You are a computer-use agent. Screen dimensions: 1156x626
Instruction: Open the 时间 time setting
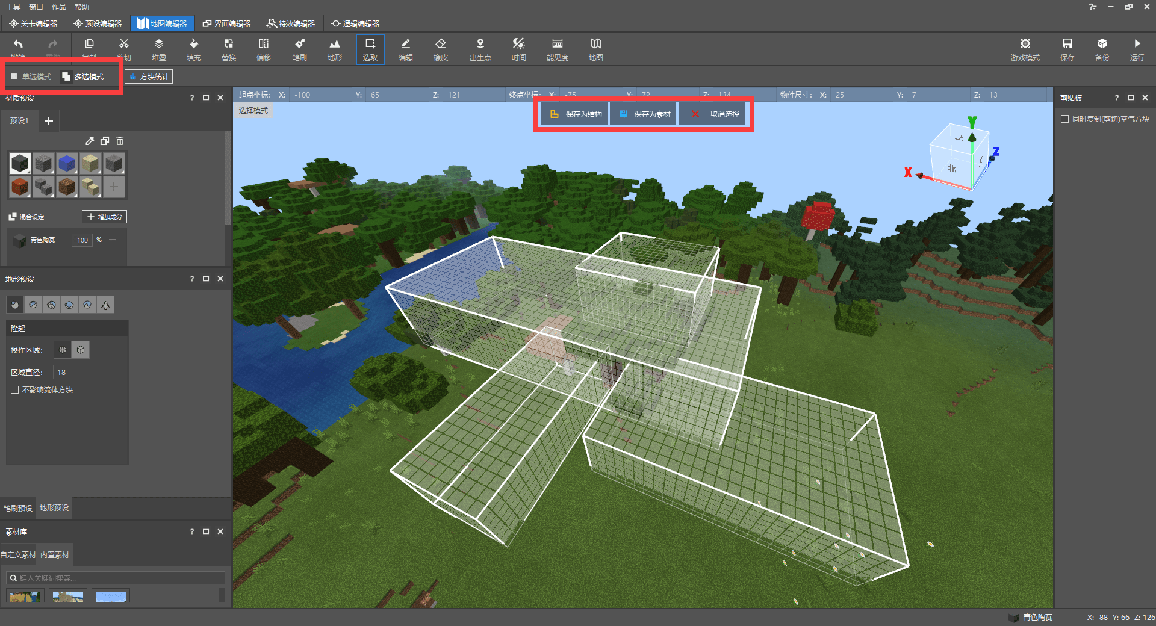pyautogui.click(x=519, y=49)
